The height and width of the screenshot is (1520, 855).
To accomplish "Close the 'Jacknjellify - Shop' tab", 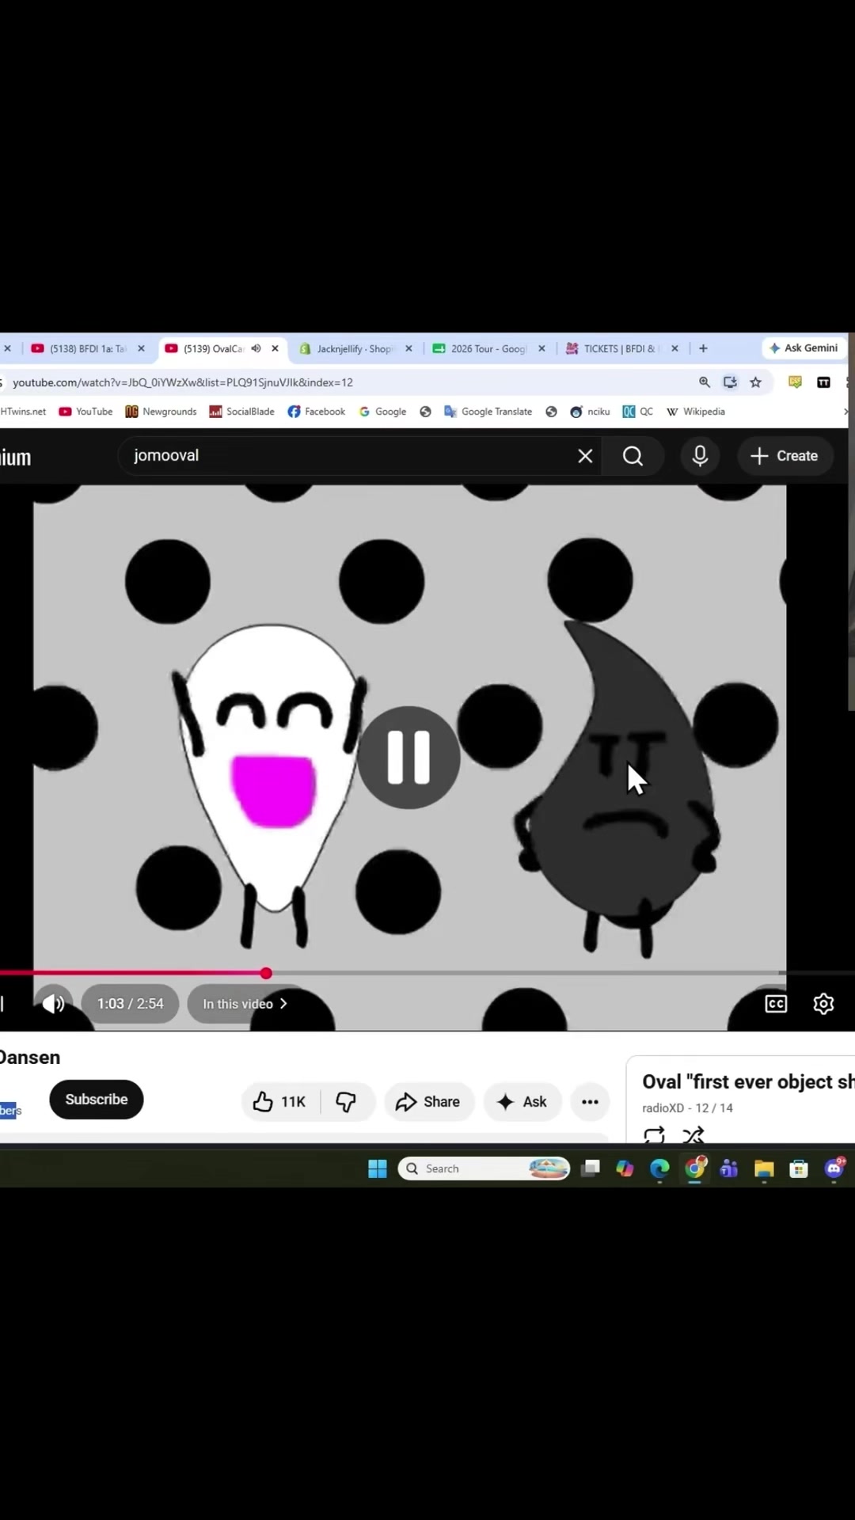I will click(x=408, y=348).
